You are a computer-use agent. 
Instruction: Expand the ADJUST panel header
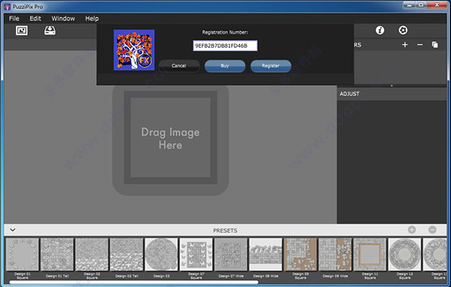tap(392, 94)
